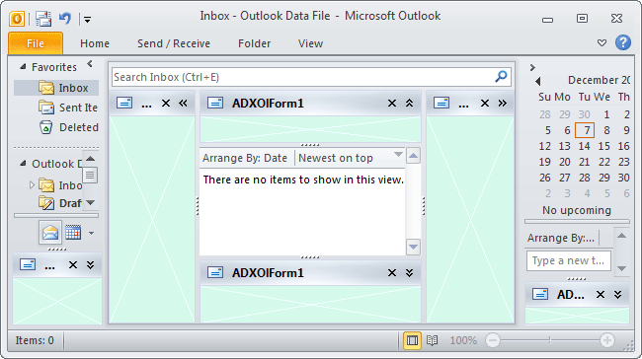This screenshot has height=359, width=642.
Task: Collapse the AD... region in To-Do Bar
Action: [618, 294]
